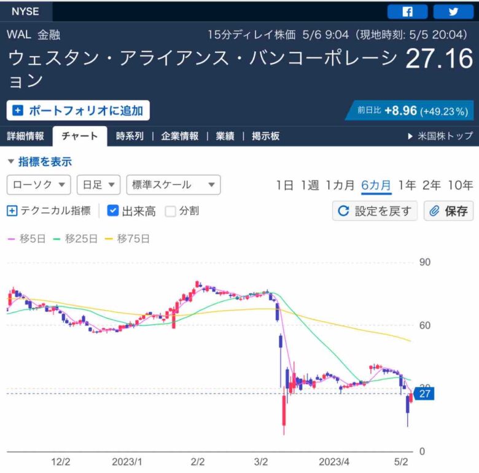The width and height of the screenshot is (479, 473).
Task: Open the ローソク chart type dropdown
Action: tap(39, 185)
